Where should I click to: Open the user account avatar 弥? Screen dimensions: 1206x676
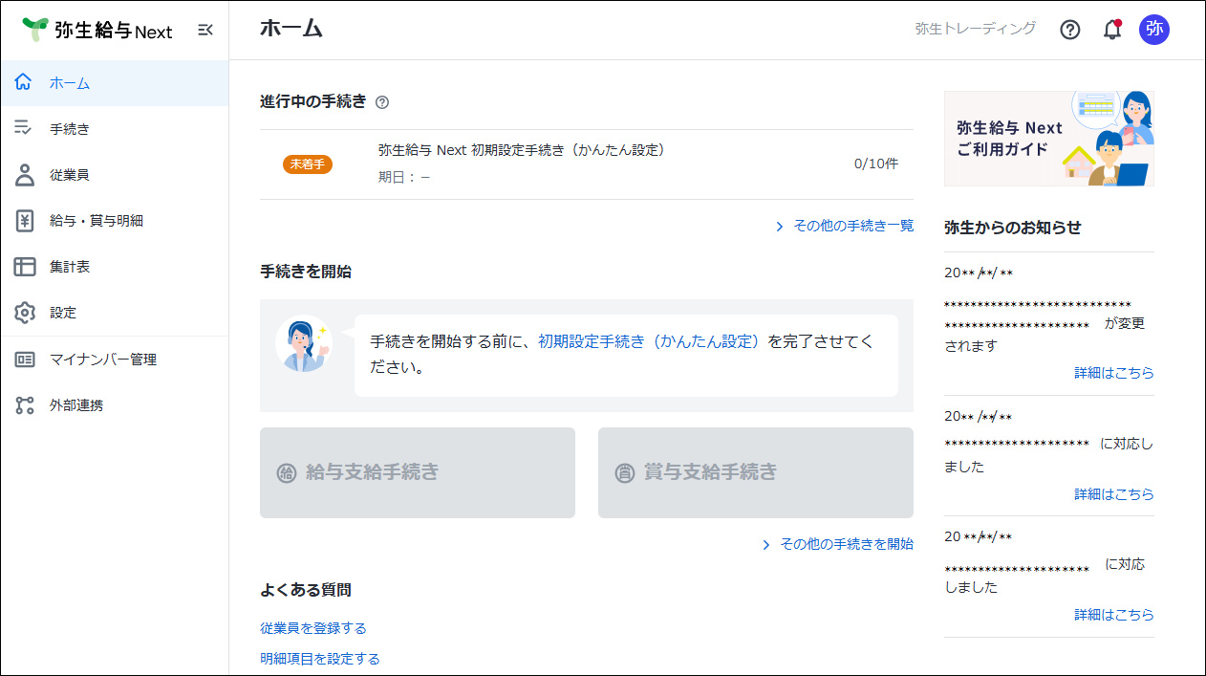tap(1154, 29)
